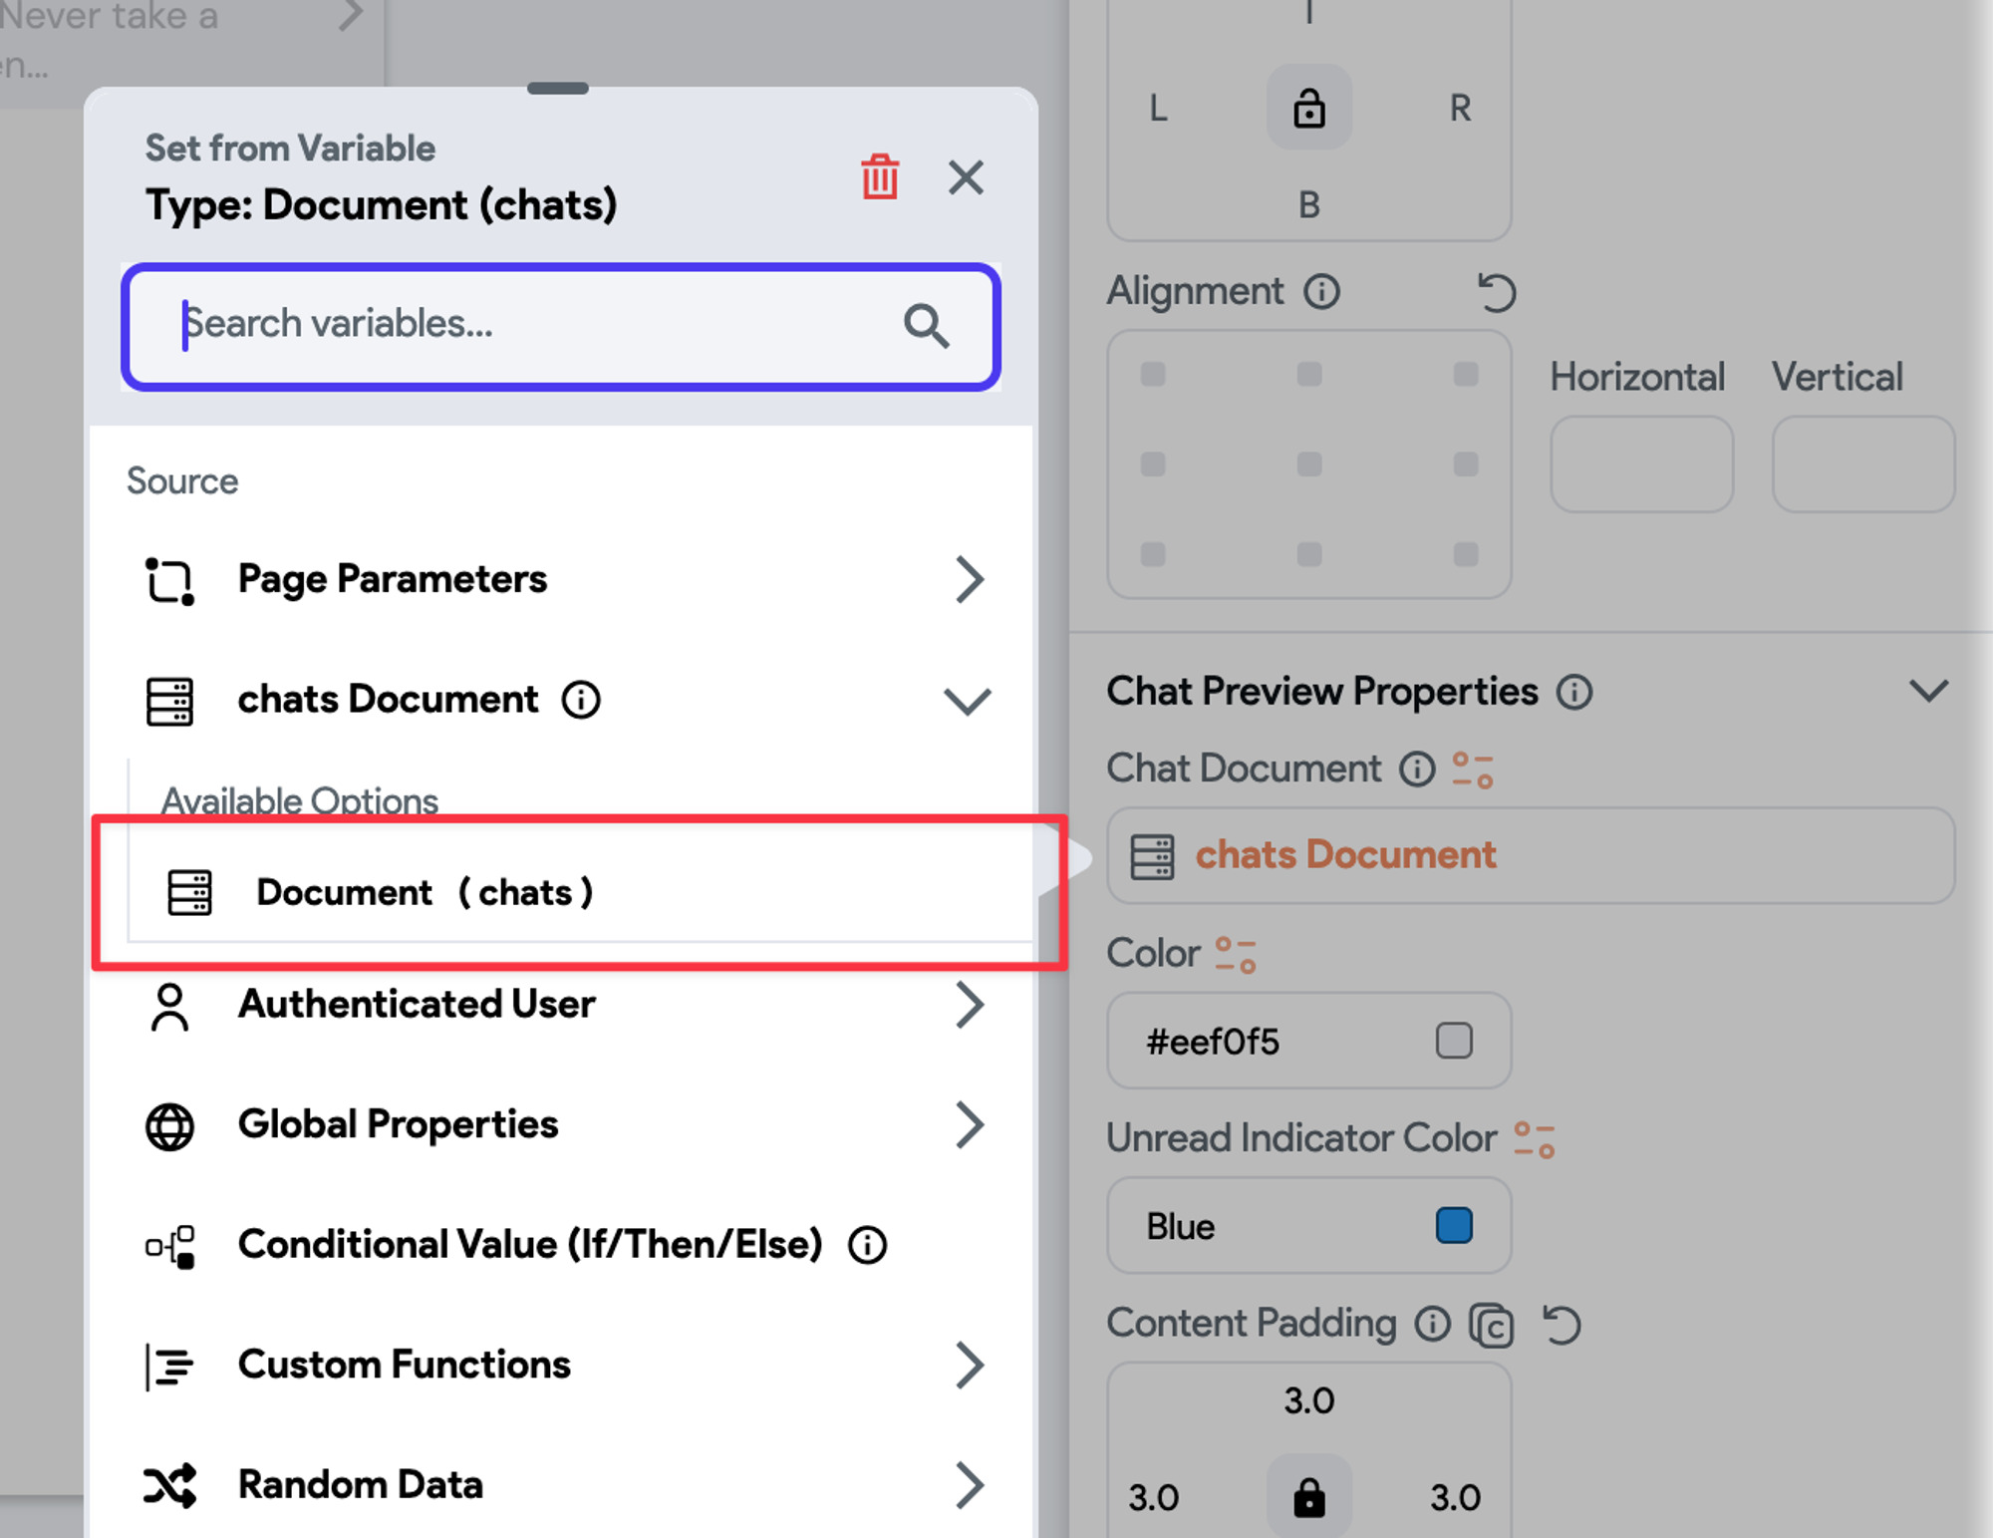Toggle the Content Padding lock button

1308,1496
